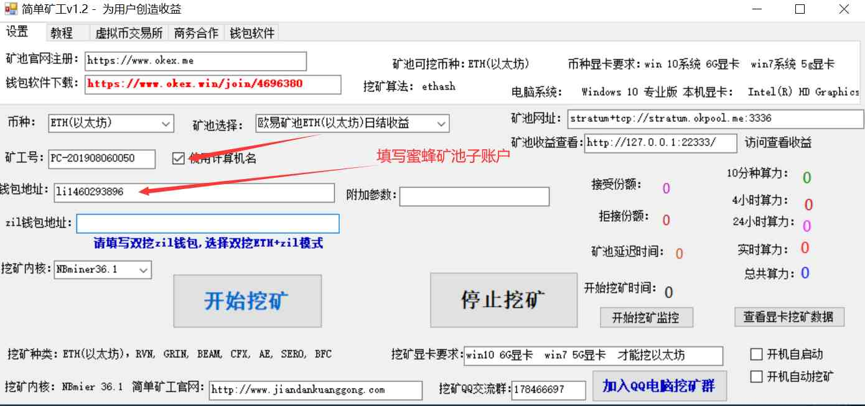Maximize the 简单矿工 window

pyautogui.click(x=800, y=9)
